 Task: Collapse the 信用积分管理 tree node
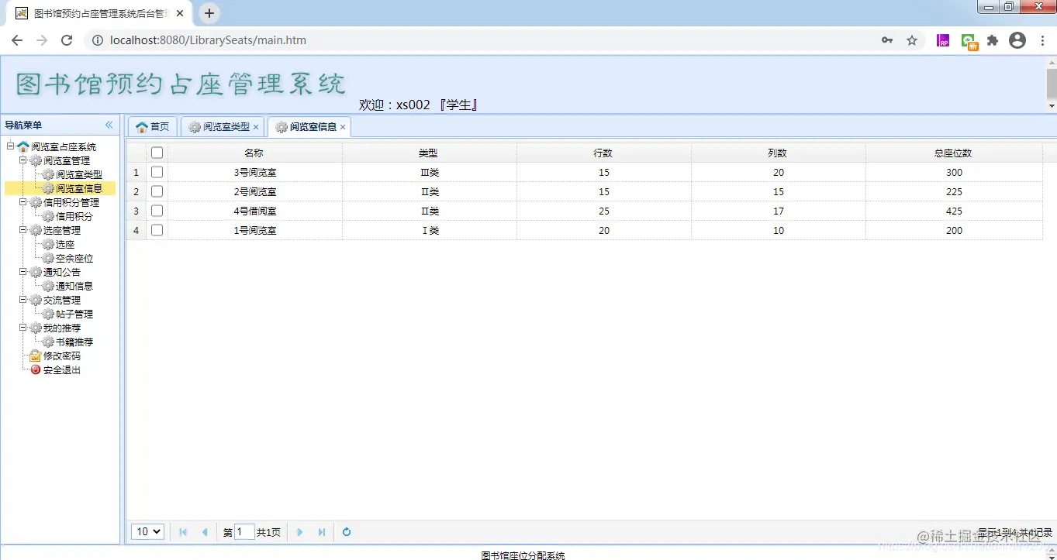tap(23, 202)
